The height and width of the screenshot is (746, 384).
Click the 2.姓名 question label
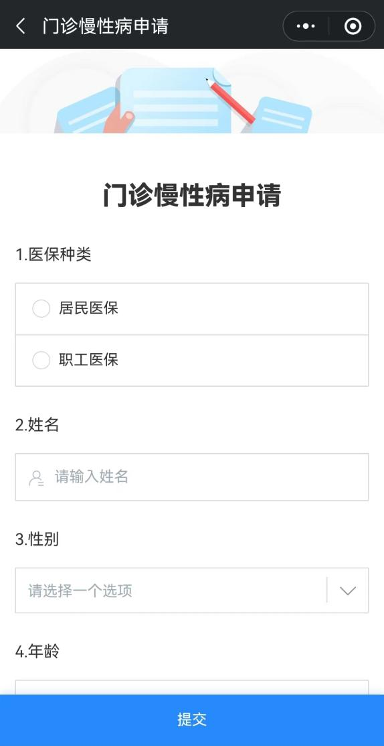pyautogui.click(x=37, y=424)
